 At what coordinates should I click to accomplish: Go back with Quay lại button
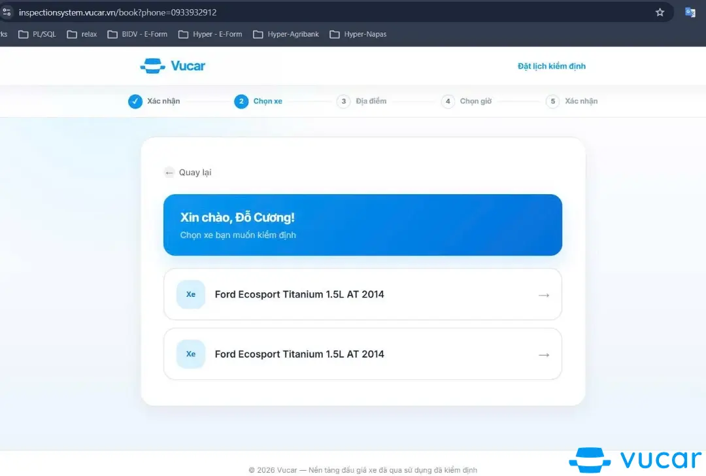(188, 173)
